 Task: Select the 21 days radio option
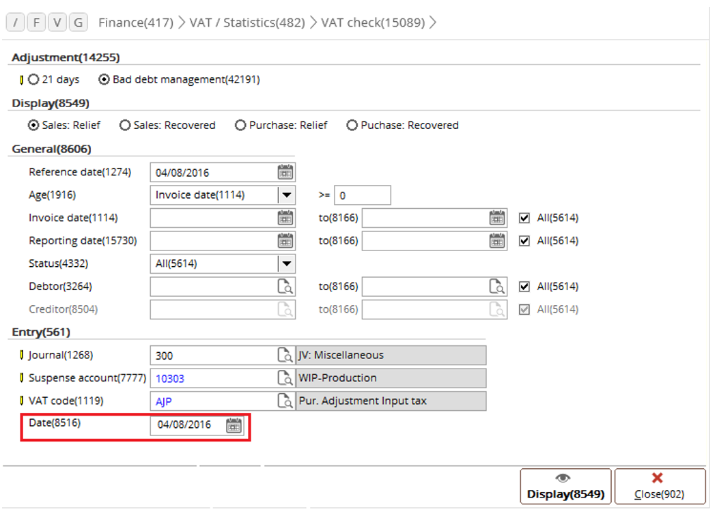[33, 80]
